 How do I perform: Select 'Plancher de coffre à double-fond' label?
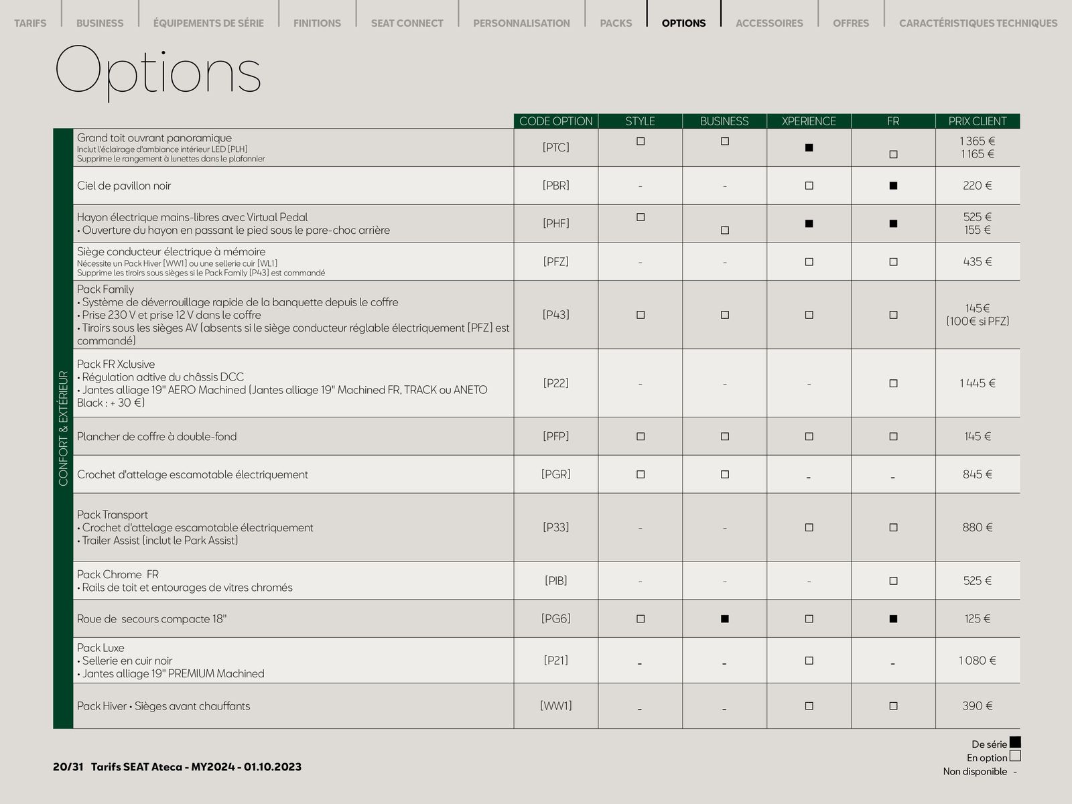click(157, 436)
